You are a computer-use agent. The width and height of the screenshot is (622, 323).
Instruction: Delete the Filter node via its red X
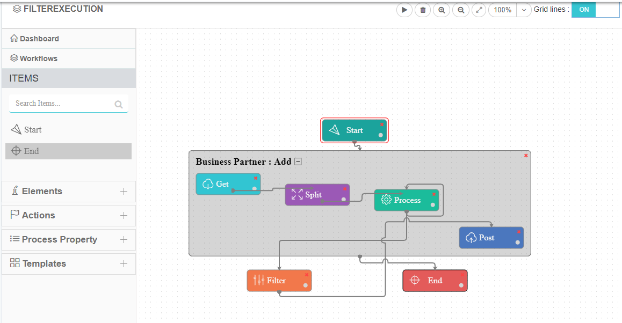tap(307, 275)
